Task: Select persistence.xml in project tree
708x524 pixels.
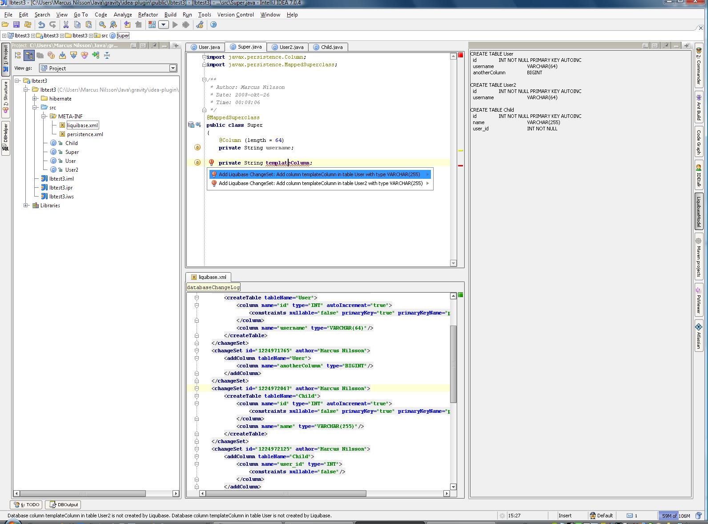Action: (85, 134)
